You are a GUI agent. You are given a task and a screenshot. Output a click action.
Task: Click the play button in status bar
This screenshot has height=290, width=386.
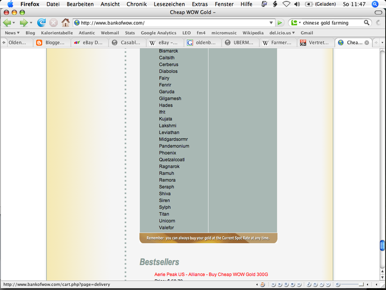pos(280,284)
